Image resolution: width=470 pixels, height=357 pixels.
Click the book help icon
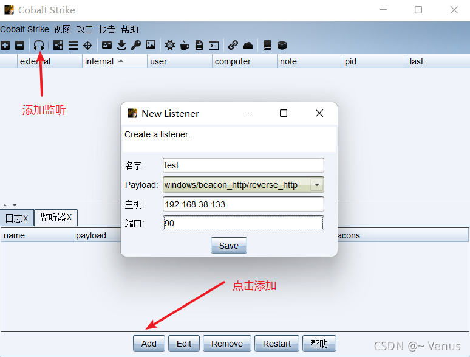pyautogui.click(x=267, y=46)
